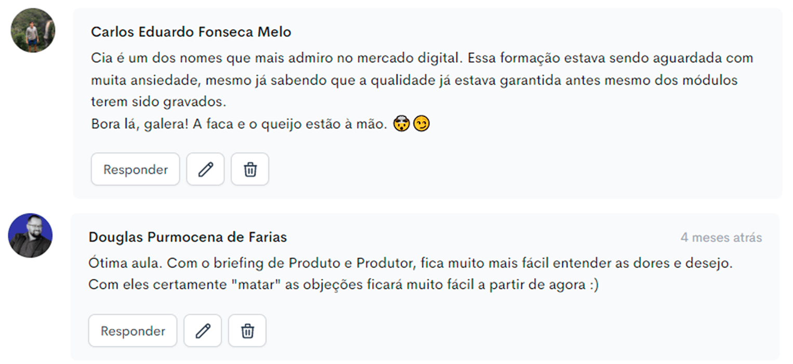The width and height of the screenshot is (793, 364).
Task: Click the '4 meses atrás' timestamp
Action: point(721,237)
